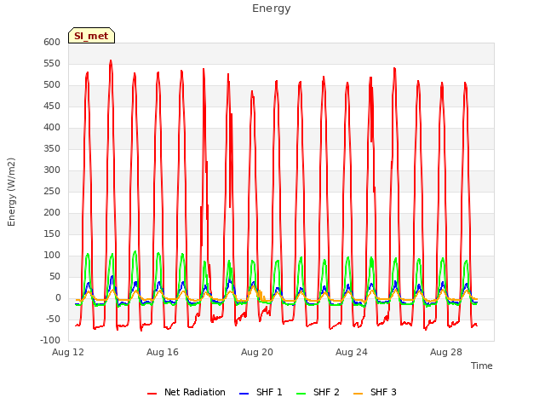Click the Aug 16 x-axis tick label

click(163, 352)
